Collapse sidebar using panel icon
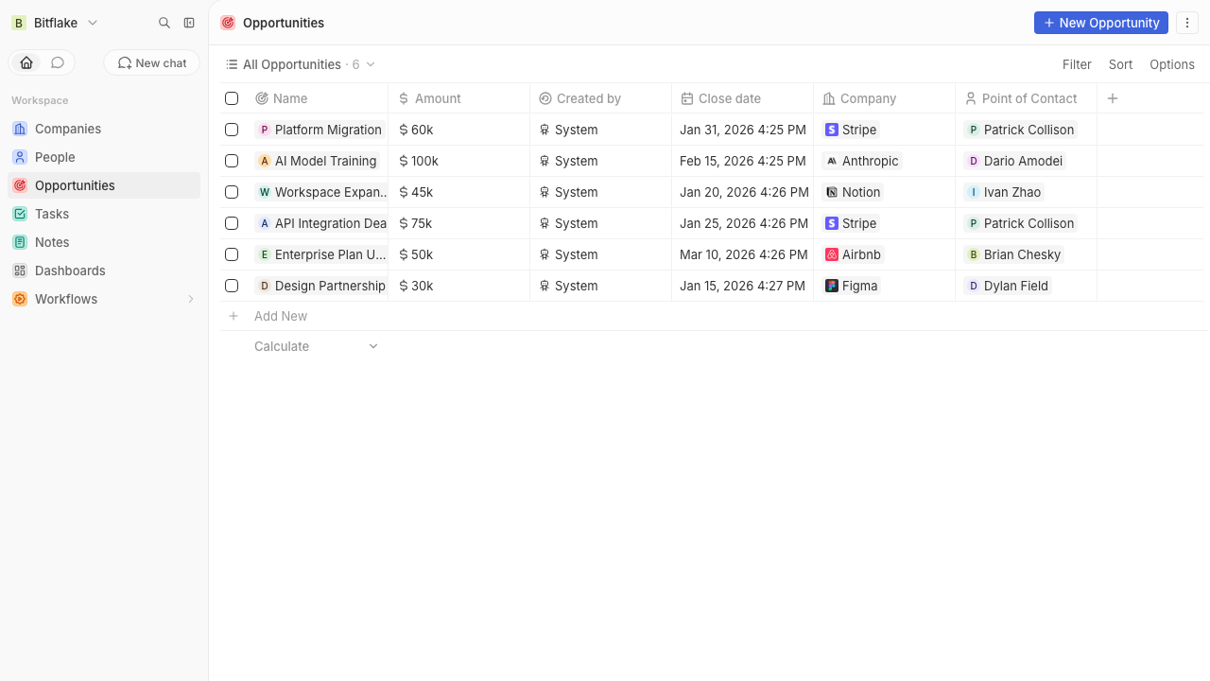The width and height of the screenshot is (1210, 681). [x=189, y=23]
